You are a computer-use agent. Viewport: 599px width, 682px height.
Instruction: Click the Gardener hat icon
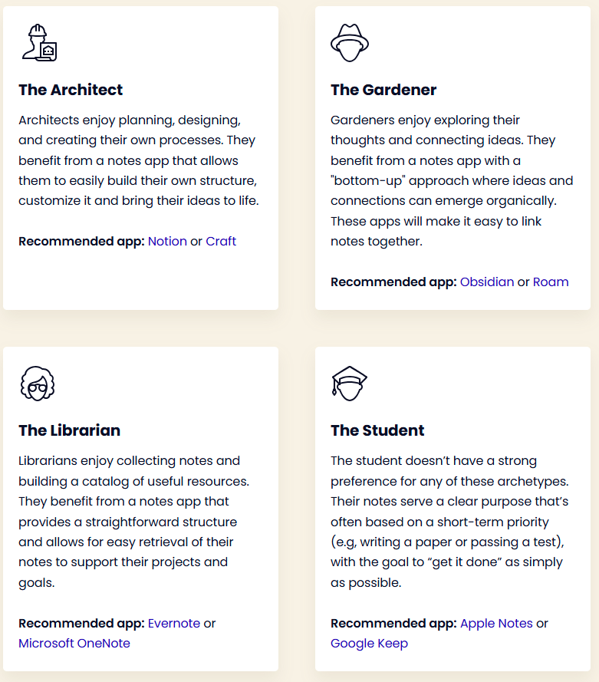(x=349, y=43)
